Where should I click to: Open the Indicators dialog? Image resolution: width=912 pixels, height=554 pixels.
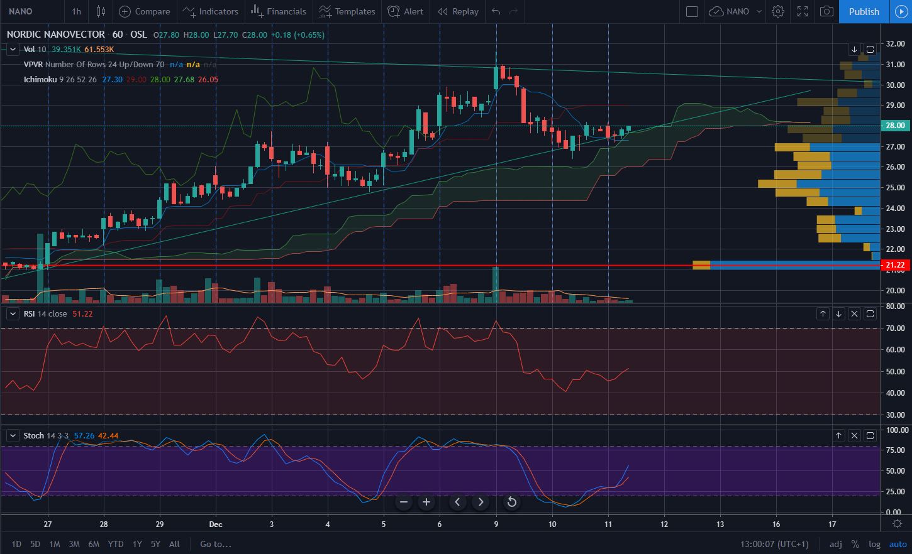(x=211, y=11)
